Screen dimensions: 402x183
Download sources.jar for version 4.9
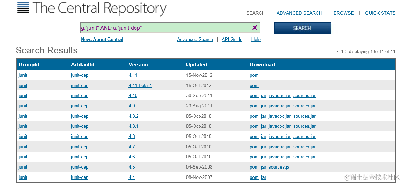tap(304, 106)
